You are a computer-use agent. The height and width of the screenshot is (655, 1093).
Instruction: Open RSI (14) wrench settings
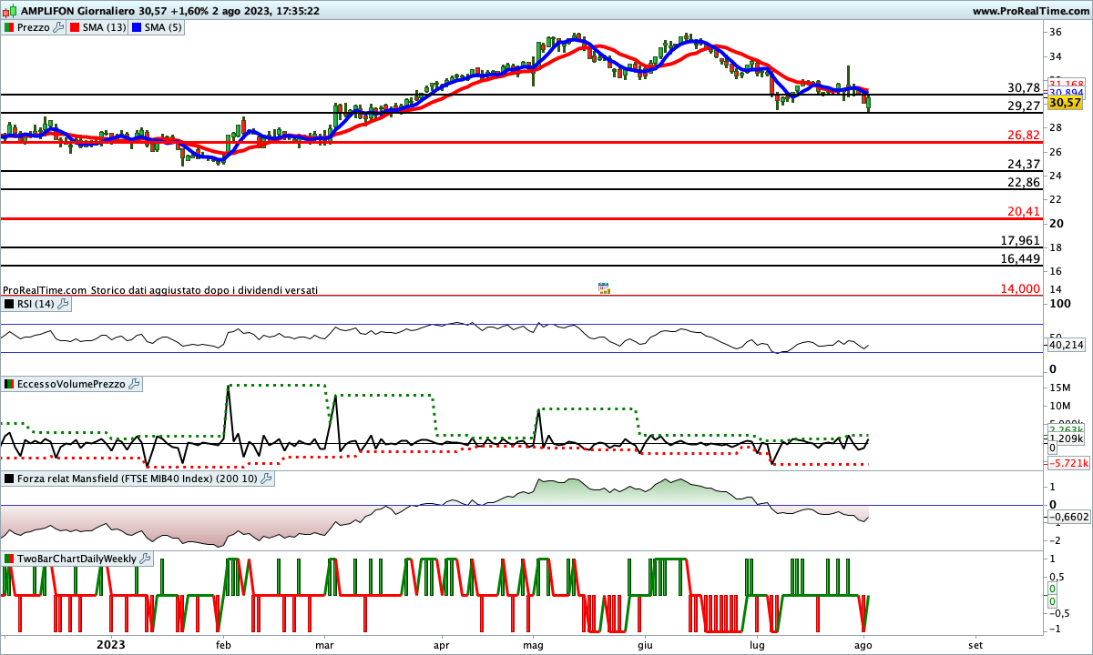pos(63,304)
